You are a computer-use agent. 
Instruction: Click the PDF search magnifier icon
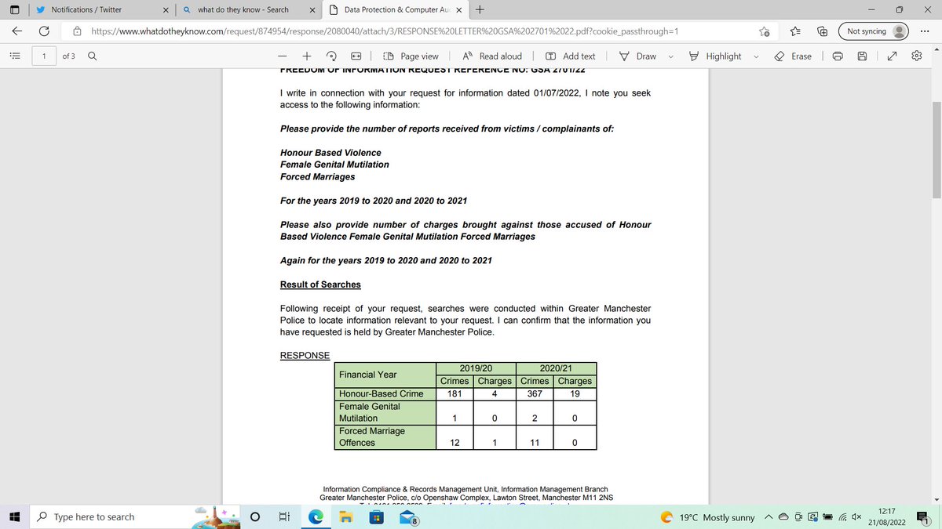93,56
